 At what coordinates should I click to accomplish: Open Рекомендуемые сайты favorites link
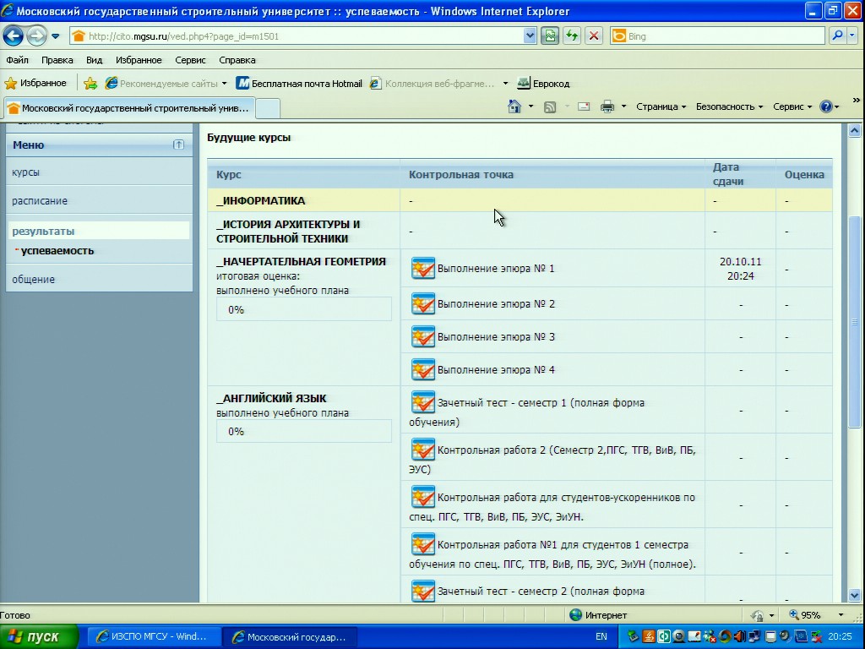pyautogui.click(x=166, y=84)
